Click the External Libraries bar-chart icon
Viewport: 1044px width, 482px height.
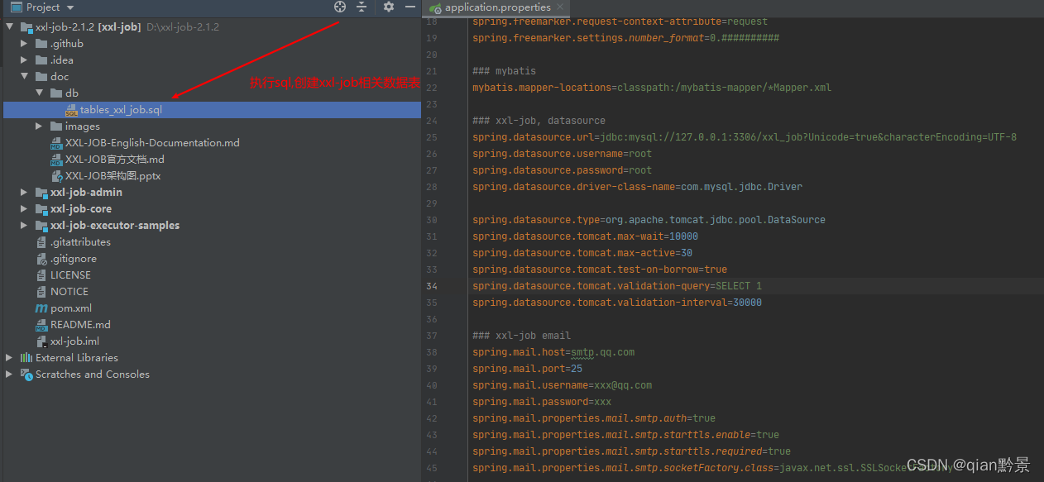coord(26,358)
